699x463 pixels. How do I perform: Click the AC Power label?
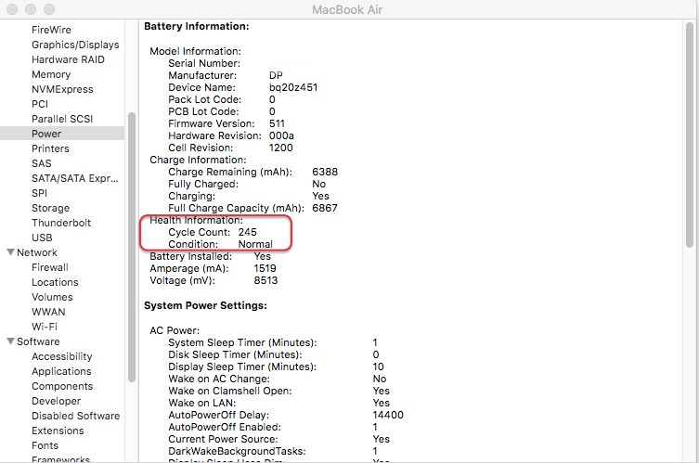[x=175, y=330]
